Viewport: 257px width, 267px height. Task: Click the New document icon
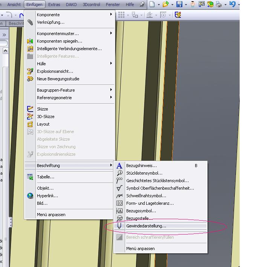152,4
